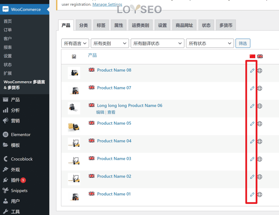
Task: Sort by the 产品 column header
Action: (92, 55)
